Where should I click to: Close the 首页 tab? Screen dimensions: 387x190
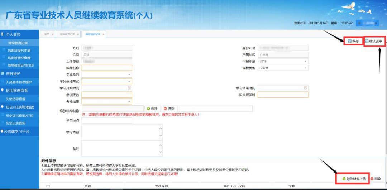pyautogui.click(x=52, y=34)
